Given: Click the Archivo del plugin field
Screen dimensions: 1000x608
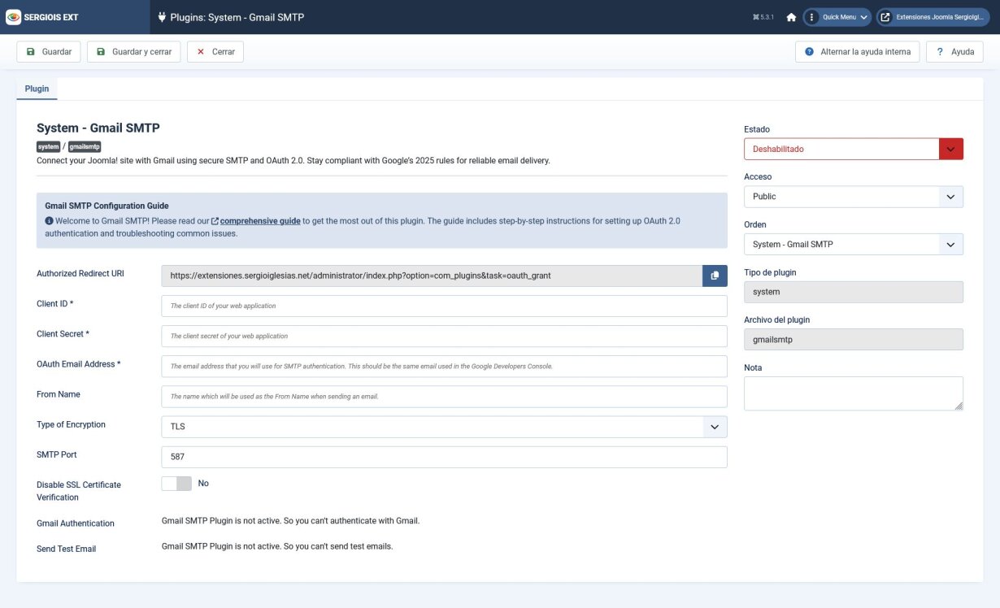Looking at the screenshot, I should 854,340.
